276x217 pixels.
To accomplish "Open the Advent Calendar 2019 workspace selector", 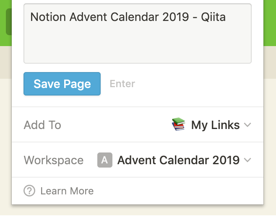I will click(174, 160).
